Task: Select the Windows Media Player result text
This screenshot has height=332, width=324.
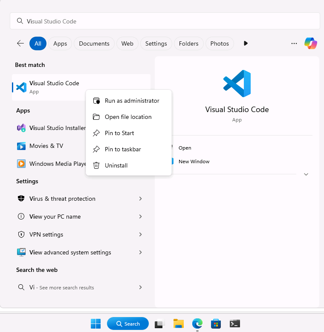Action: point(58,164)
